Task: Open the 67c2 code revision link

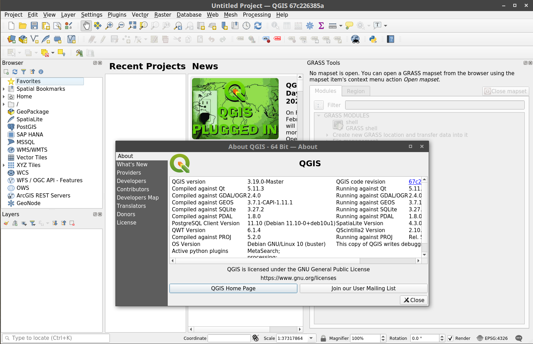Action: pos(415,182)
